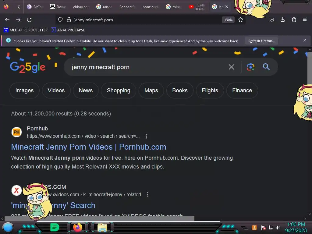The height and width of the screenshot is (234, 312).
Task: Click the Google 25th birthday logo
Action: tap(28, 67)
